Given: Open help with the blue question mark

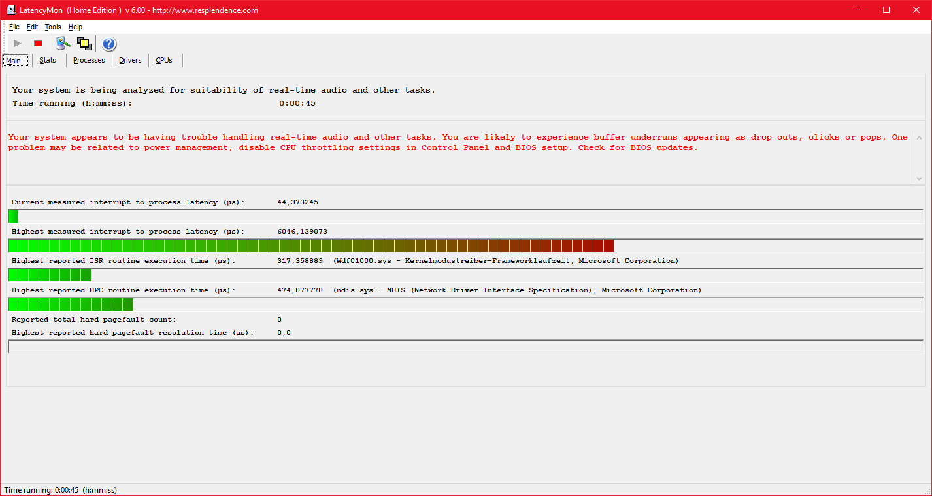Looking at the screenshot, I should (109, 44).
